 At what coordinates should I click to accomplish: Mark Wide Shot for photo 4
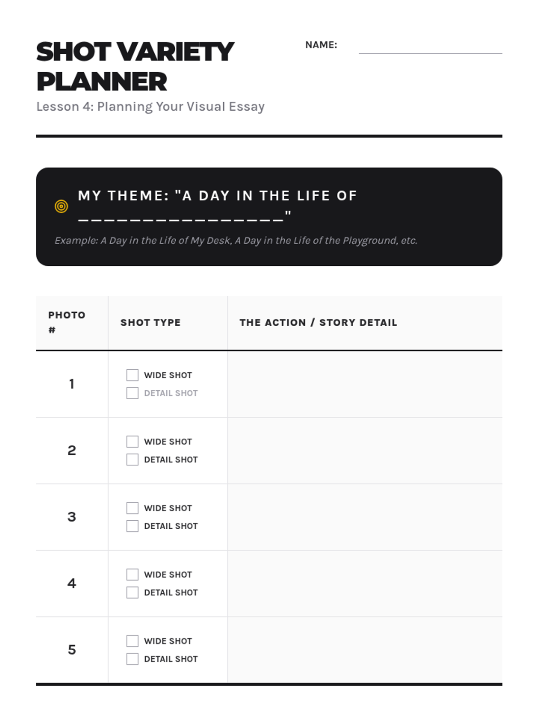coord(132,574)
